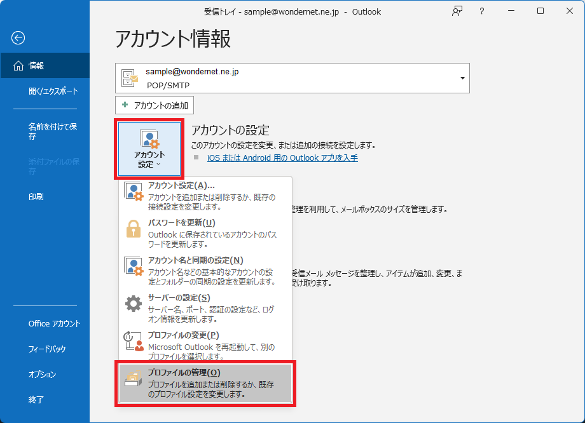Click the プロファイルの変更 icon
Screen dimensions: 585x423
click(x=133, y=341)
